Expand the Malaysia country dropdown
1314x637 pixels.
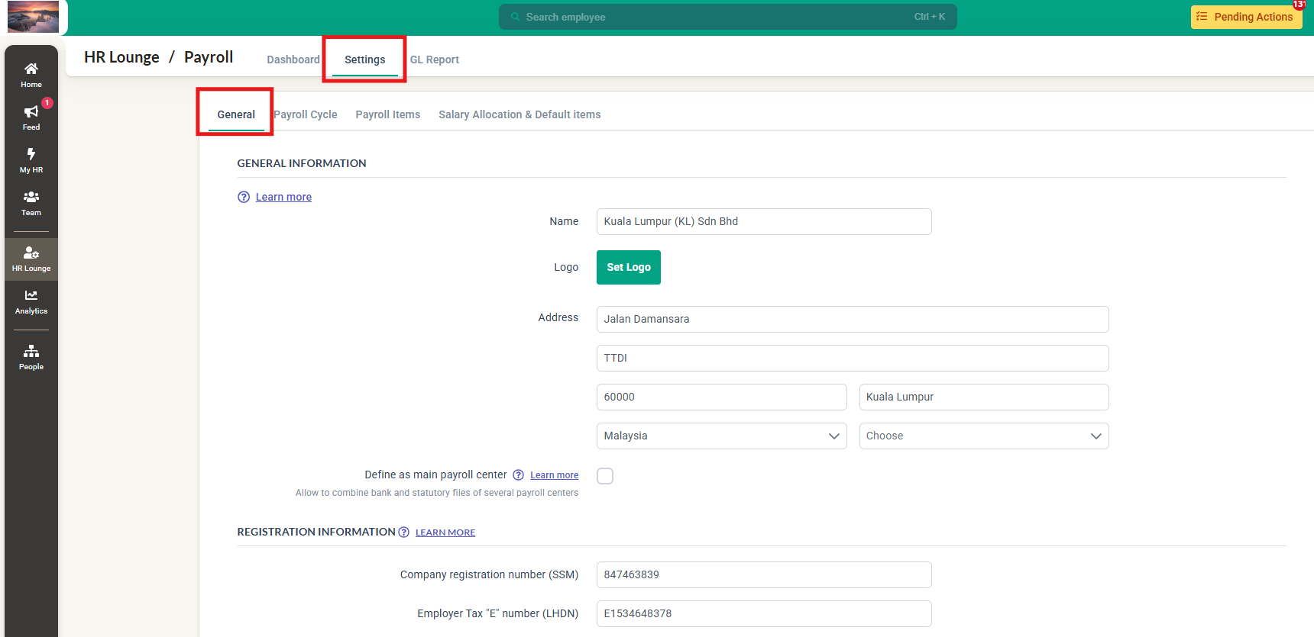tap(721, 436)
